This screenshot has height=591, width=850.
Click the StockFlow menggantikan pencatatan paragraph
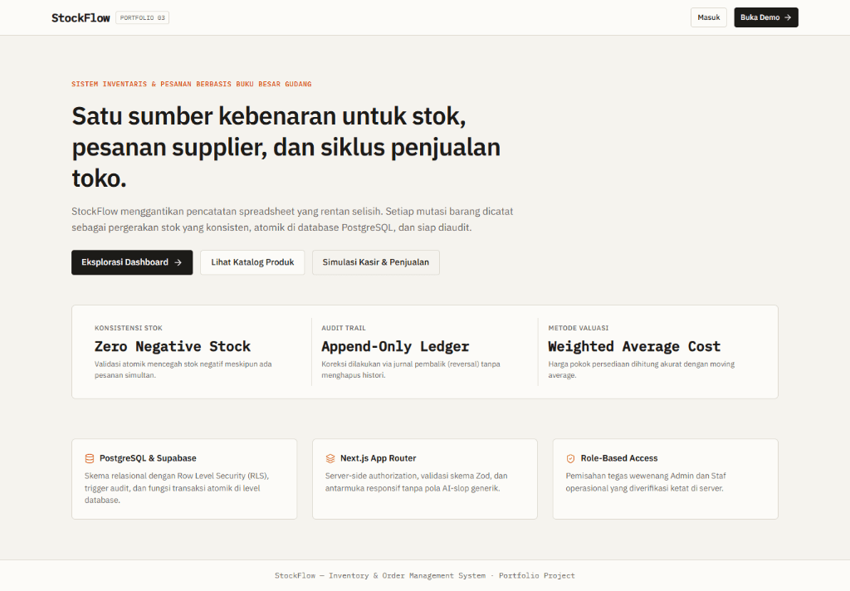point(292,219)
